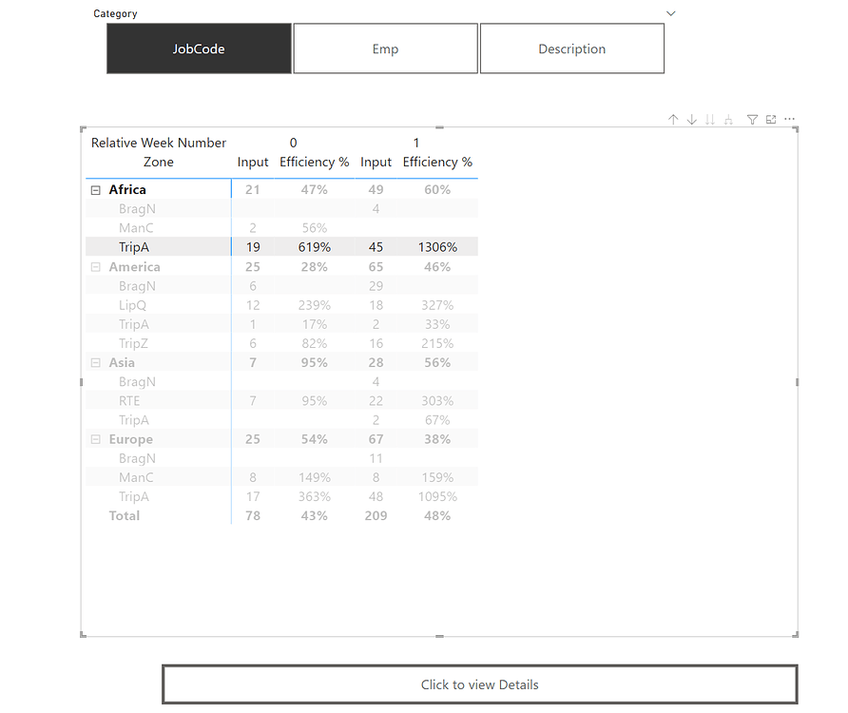Viewport: 848px width, 713px height.
Task: Click the Category slicer header label
Action: (x=115, y=13)
